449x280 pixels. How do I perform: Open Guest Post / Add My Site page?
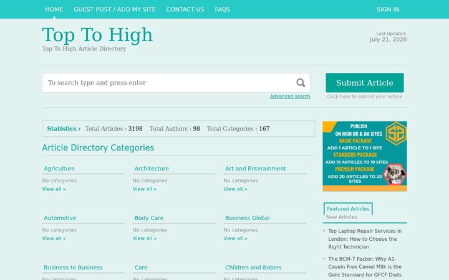[x=115, y=9]
